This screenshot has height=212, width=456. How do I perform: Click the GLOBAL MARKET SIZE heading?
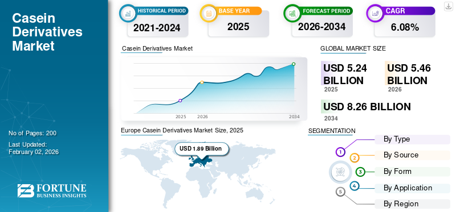[353, 49]
